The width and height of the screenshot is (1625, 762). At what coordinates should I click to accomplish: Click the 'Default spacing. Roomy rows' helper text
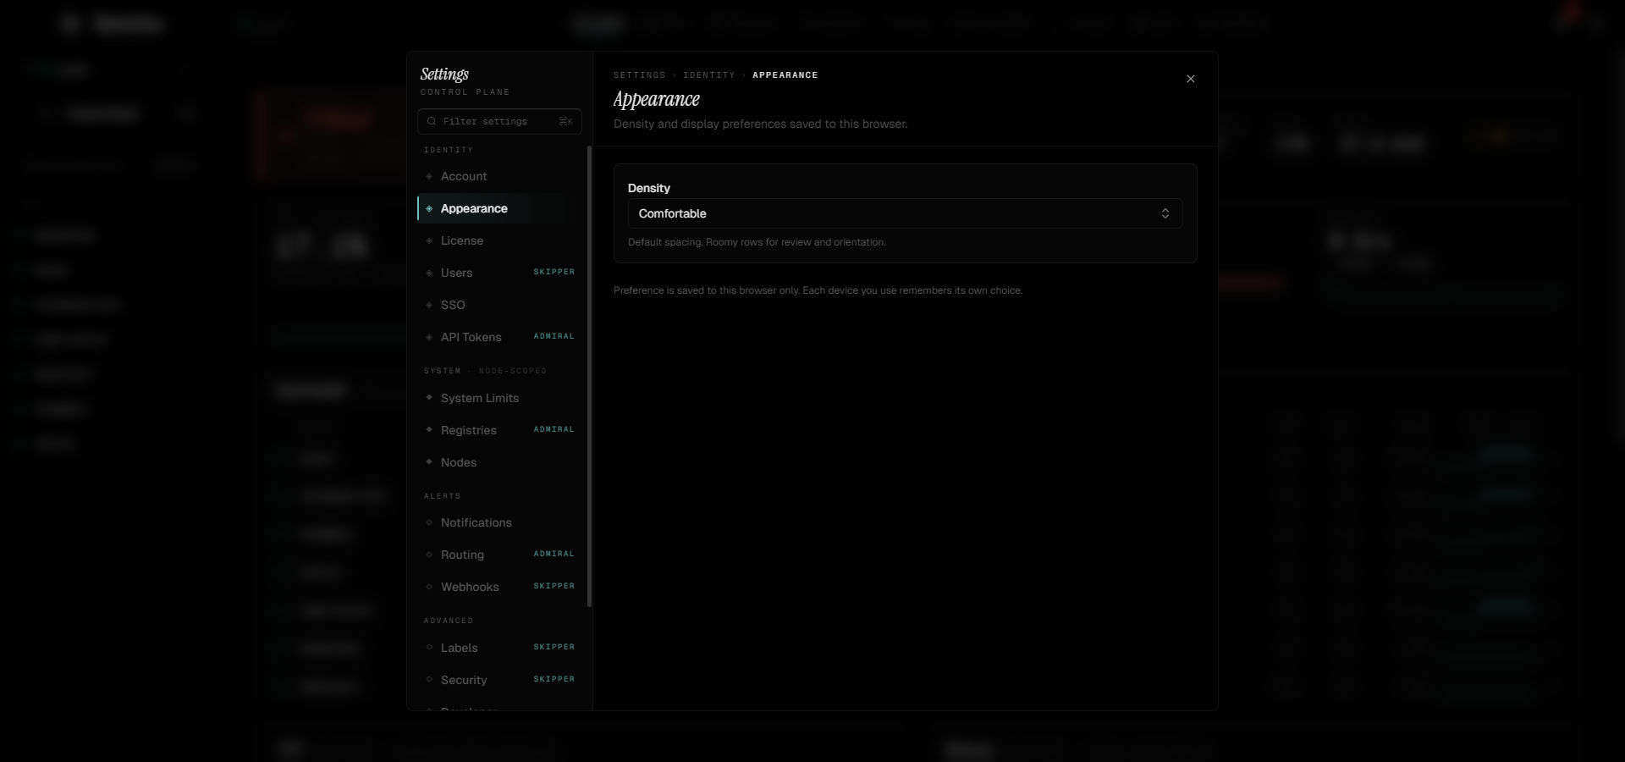coord(757,242)
